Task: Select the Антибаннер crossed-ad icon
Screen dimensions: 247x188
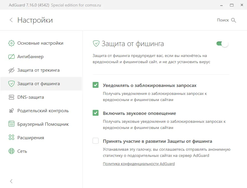Action: [11, 56]
